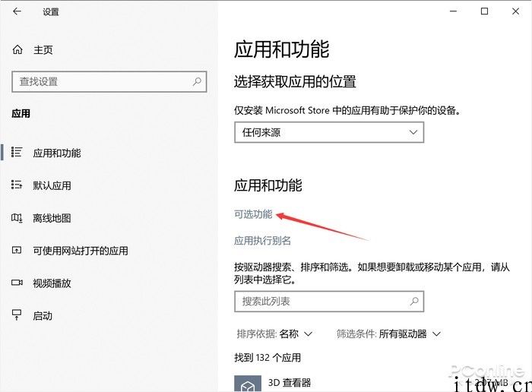Switch to 视频播放 settings
The height and width of the screenshot is (392, 532).
coord(52,283)
